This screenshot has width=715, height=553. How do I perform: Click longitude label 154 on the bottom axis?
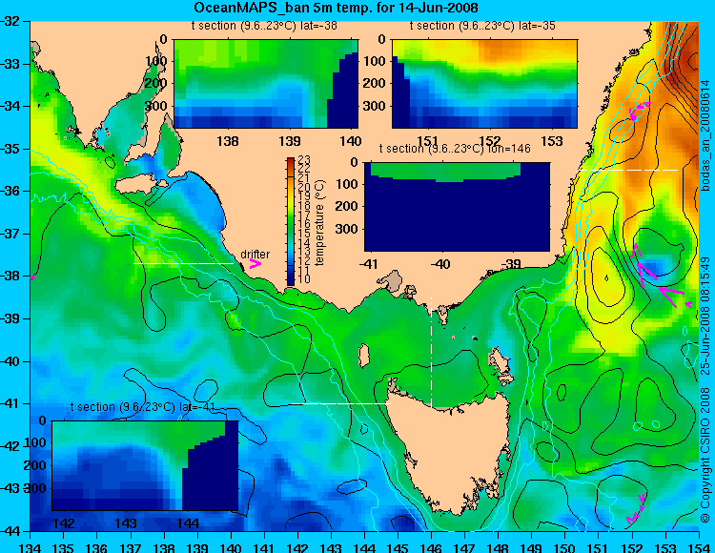pyautogui.click(x=699, y=547)
